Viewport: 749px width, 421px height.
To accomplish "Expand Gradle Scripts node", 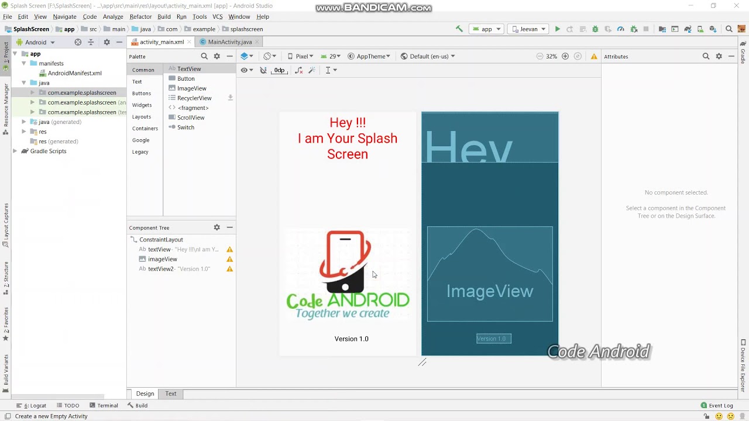I will point(15,151).
